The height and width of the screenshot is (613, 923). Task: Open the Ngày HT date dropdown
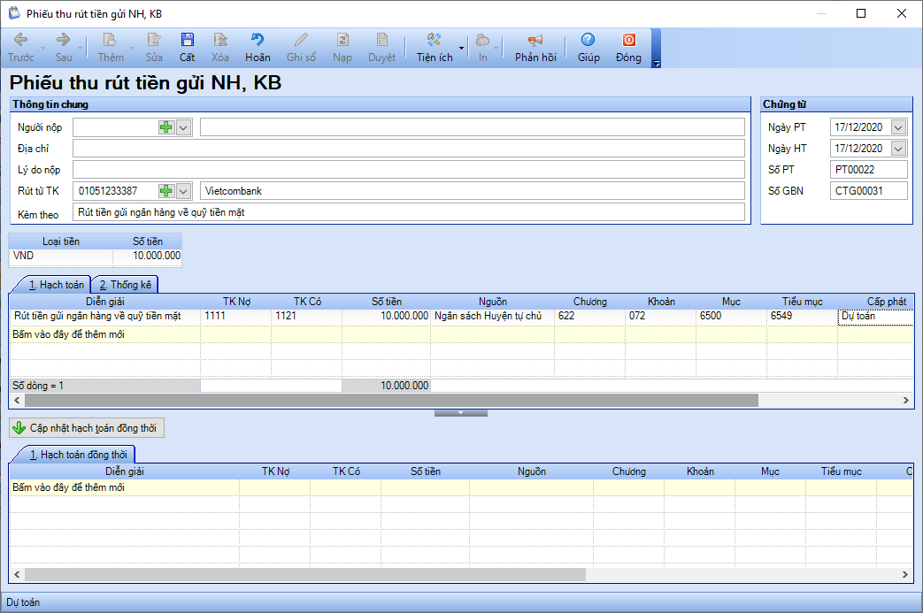(x=898, y=149)
